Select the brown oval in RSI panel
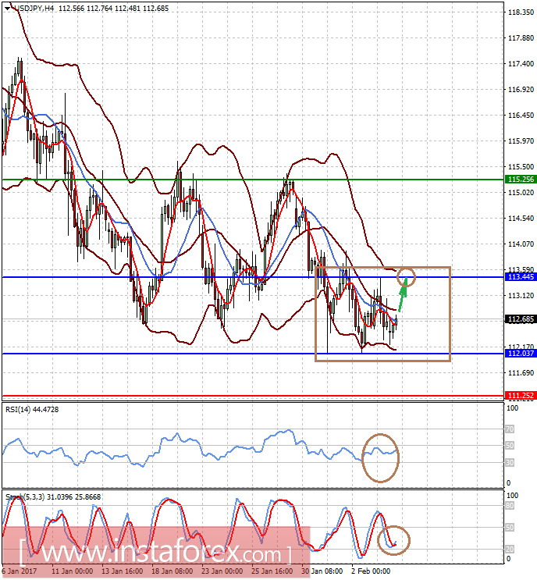This screenshot has height=580, width=537. [382, 457]
